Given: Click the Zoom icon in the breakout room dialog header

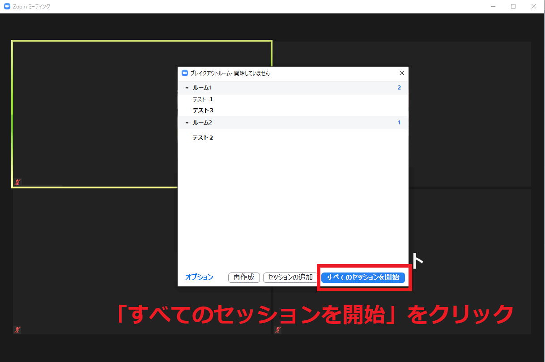Looking at the screenshot, I should click(185, 73).
